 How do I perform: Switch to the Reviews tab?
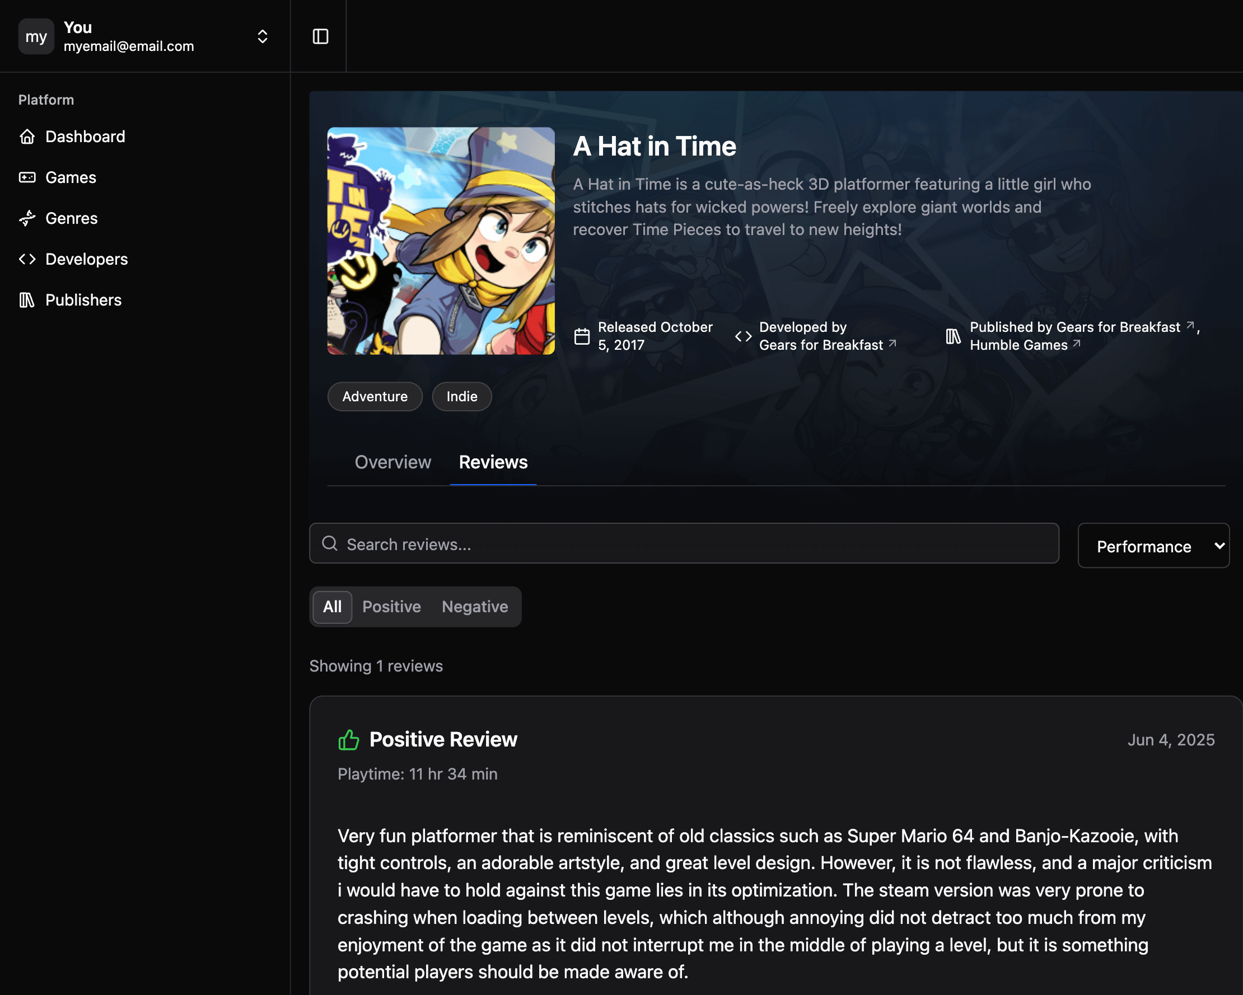[493, 462]
